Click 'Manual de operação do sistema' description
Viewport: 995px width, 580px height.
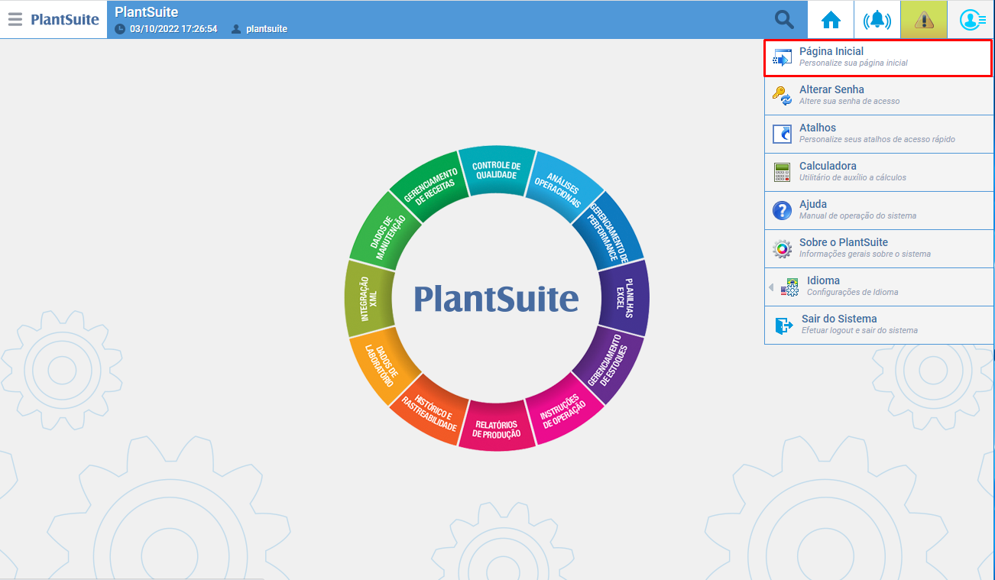pos(858,215)
